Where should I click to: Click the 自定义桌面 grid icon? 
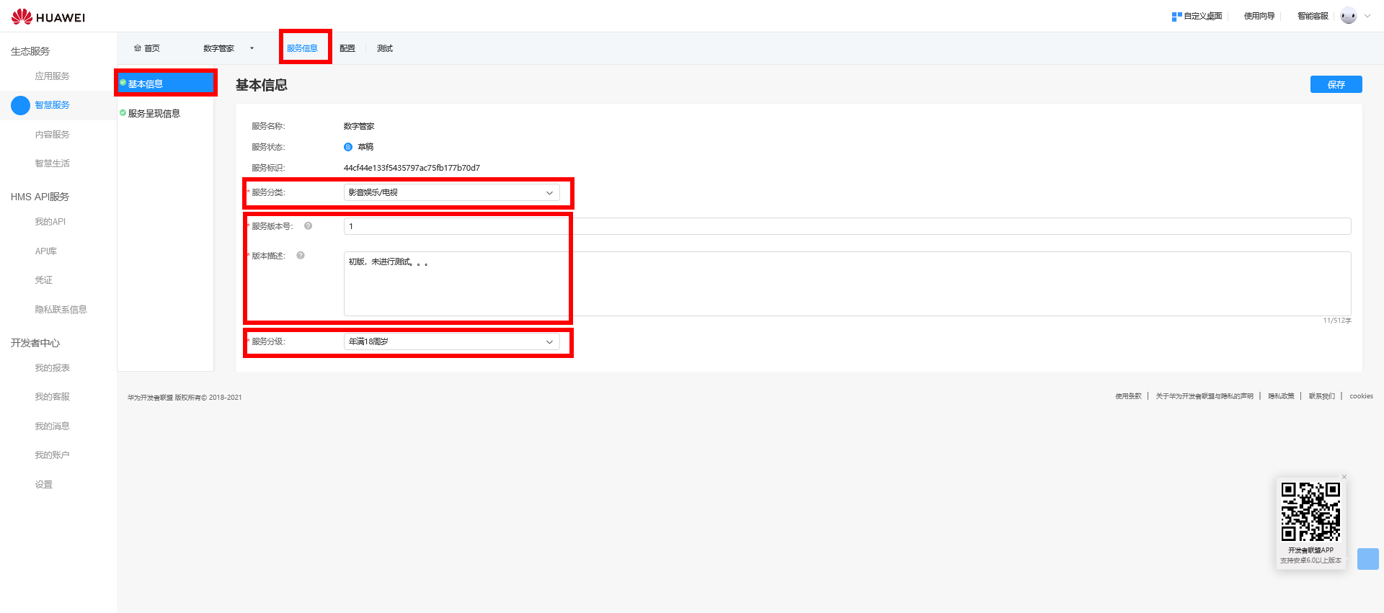click(x=1176, y=16)
